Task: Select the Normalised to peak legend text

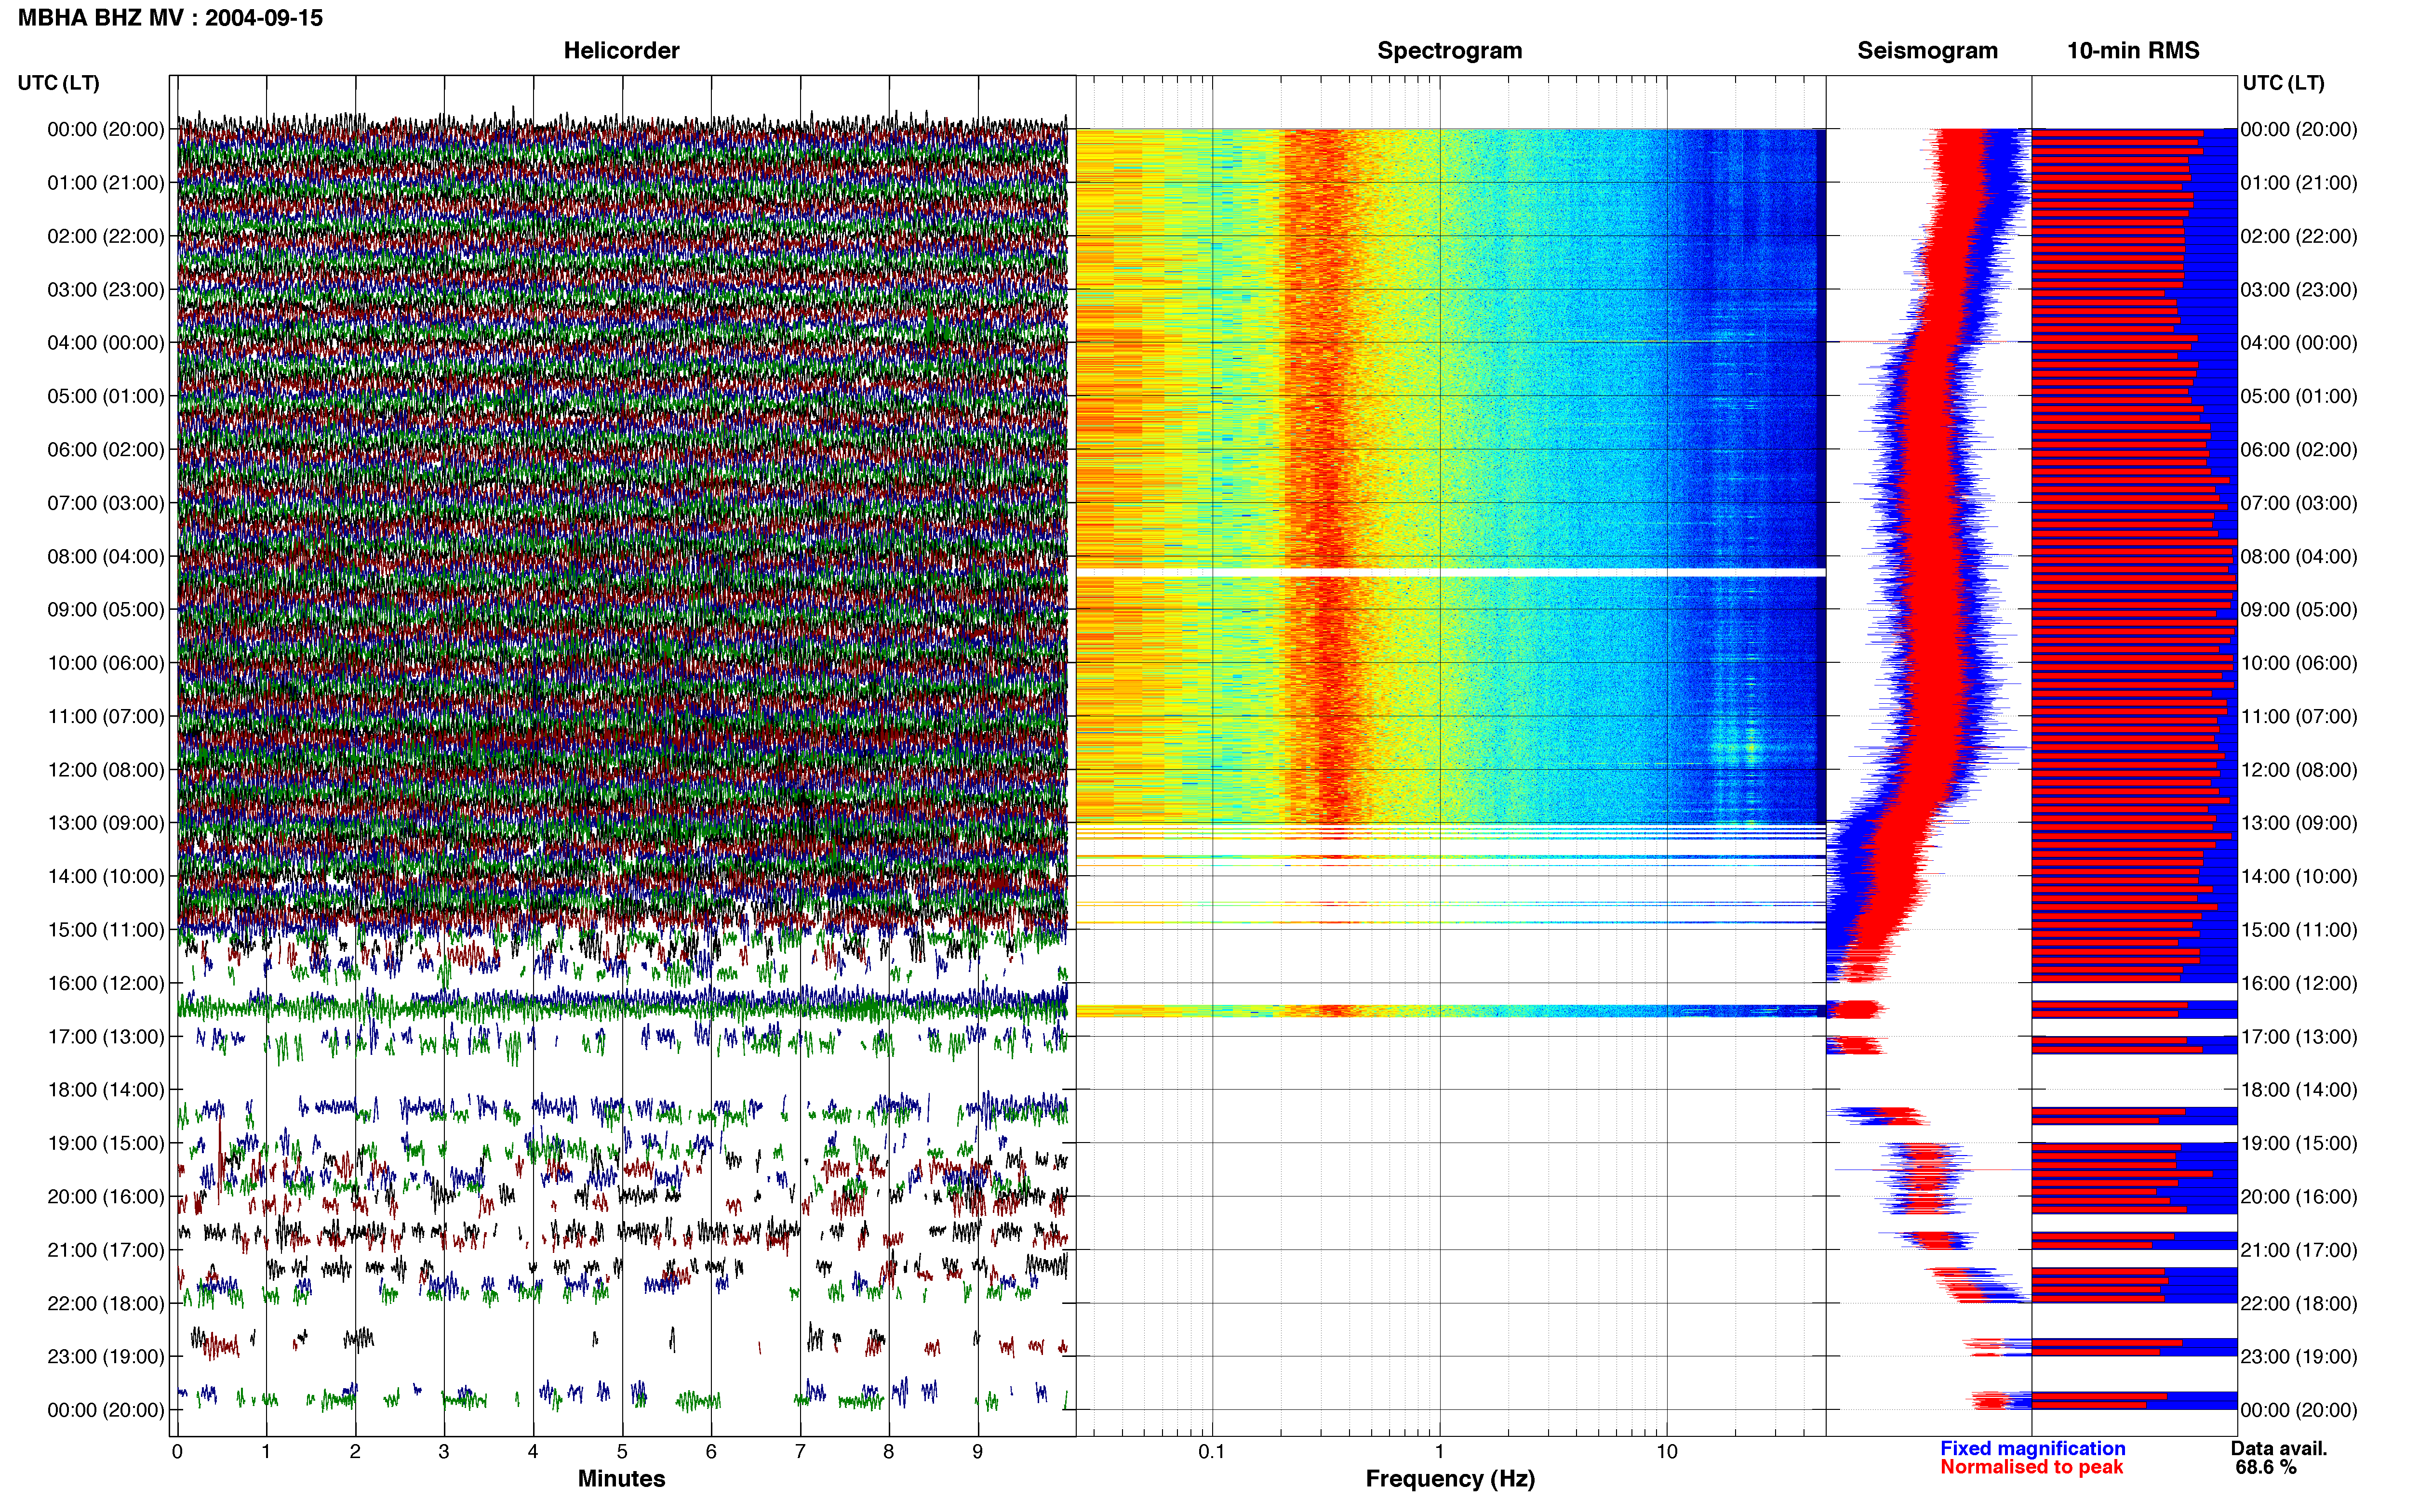Action: (2031, 1467)
